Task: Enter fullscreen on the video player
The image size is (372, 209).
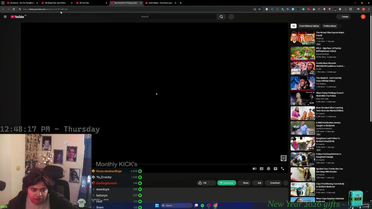Action: pyautogui.click(x=282, y=169)
